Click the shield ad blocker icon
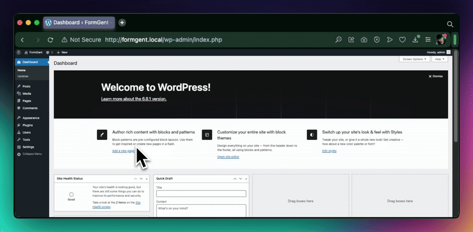473x232 pixels. (x=377, y=40)
